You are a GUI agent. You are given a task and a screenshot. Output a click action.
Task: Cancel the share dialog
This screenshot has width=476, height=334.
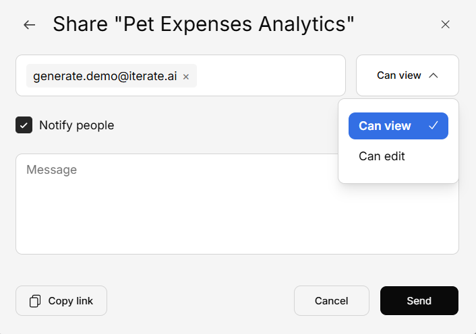(332, 301)
